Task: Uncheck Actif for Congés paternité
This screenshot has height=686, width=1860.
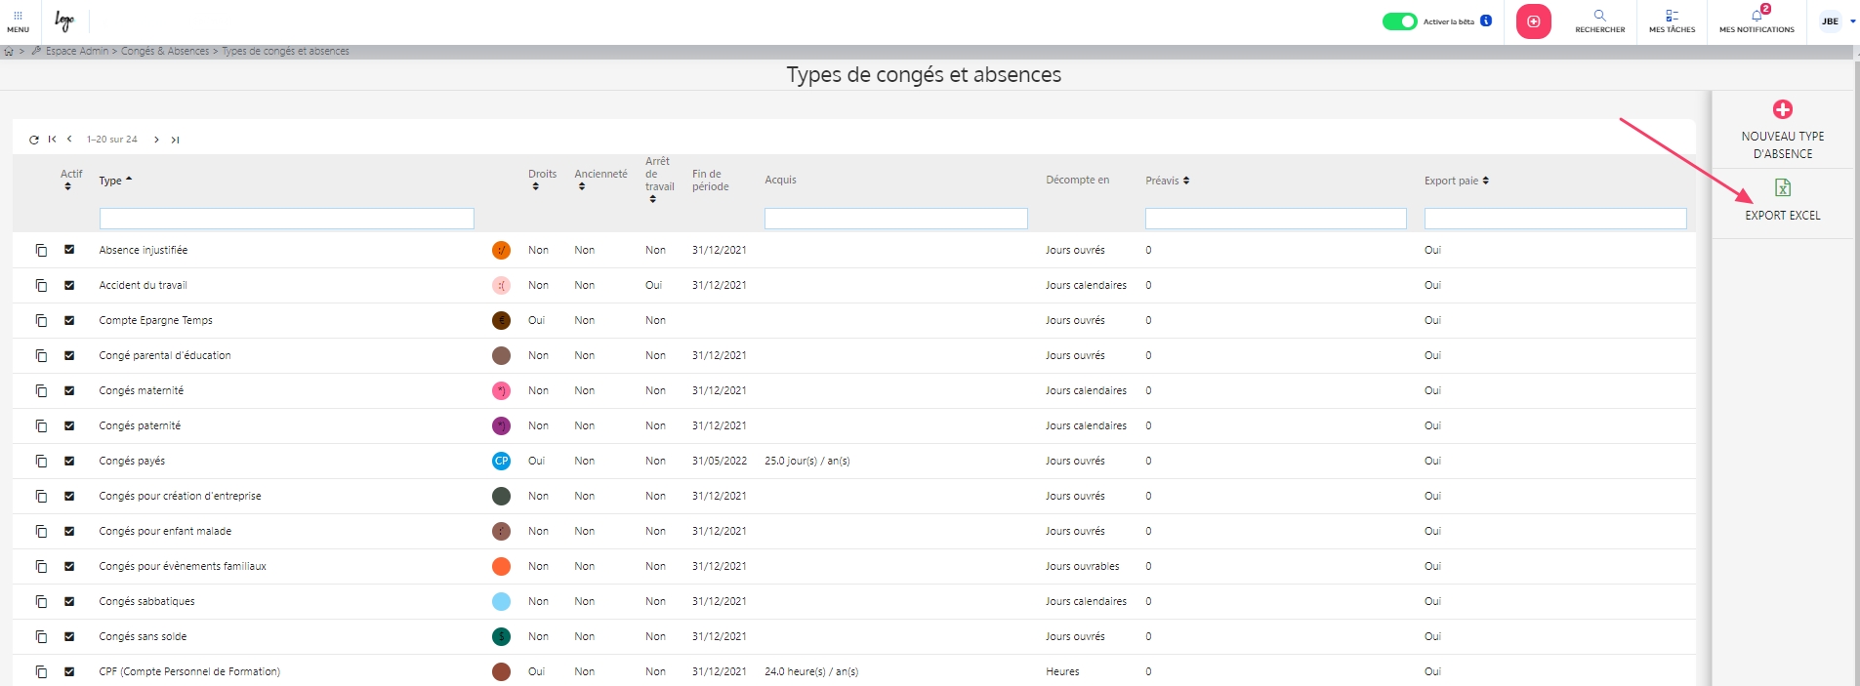Action: point(69,425)
